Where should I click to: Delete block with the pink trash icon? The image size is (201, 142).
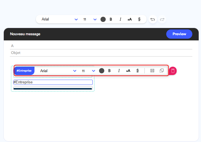(173, 71)
